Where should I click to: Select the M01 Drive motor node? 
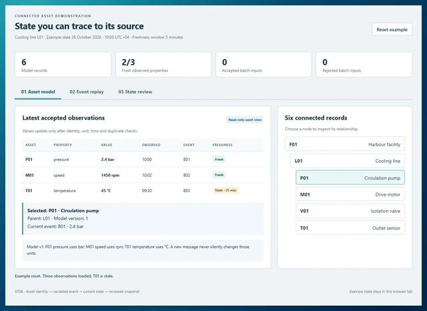(350, 194)
